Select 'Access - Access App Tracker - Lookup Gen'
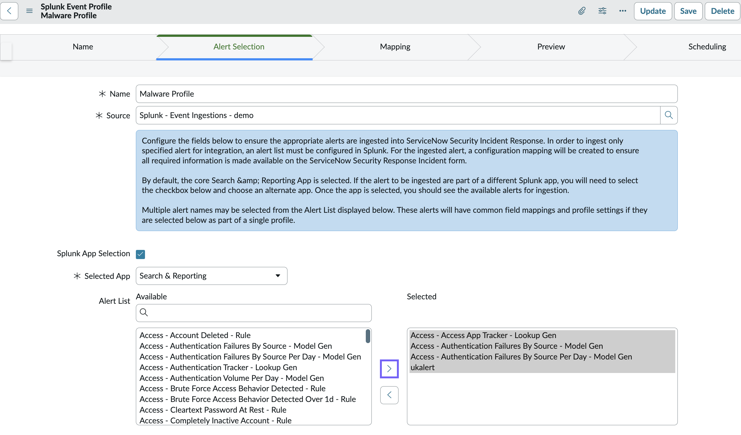The height and width of the screenshot is (435, 741). [x=542, y=335]
